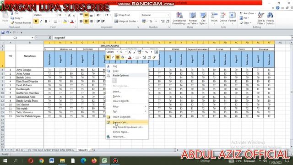
Task: Open the General number format dropdown
Action: click(x=168, y=15)
